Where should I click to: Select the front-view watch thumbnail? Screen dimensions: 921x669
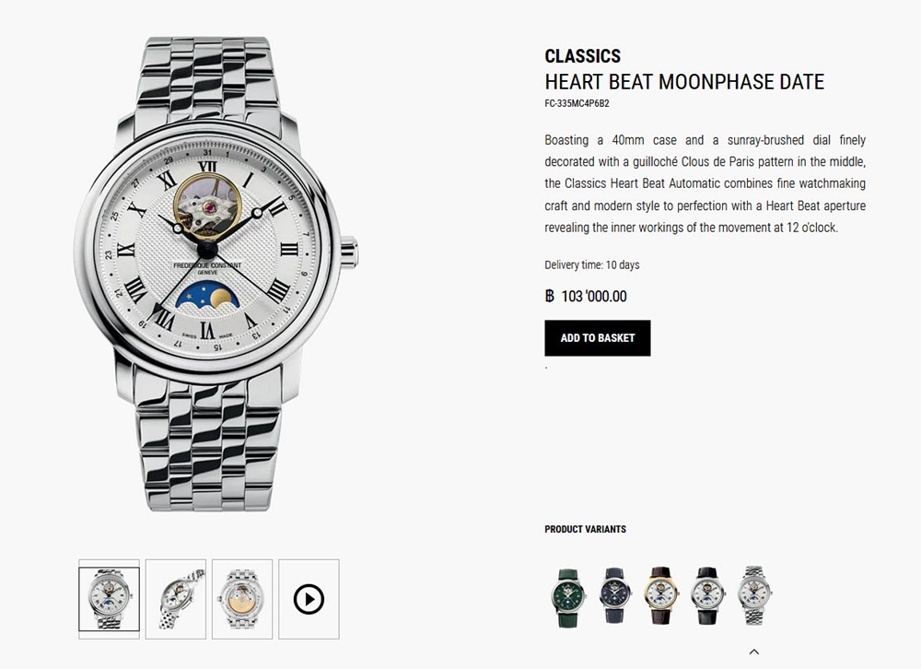point(110,599)
